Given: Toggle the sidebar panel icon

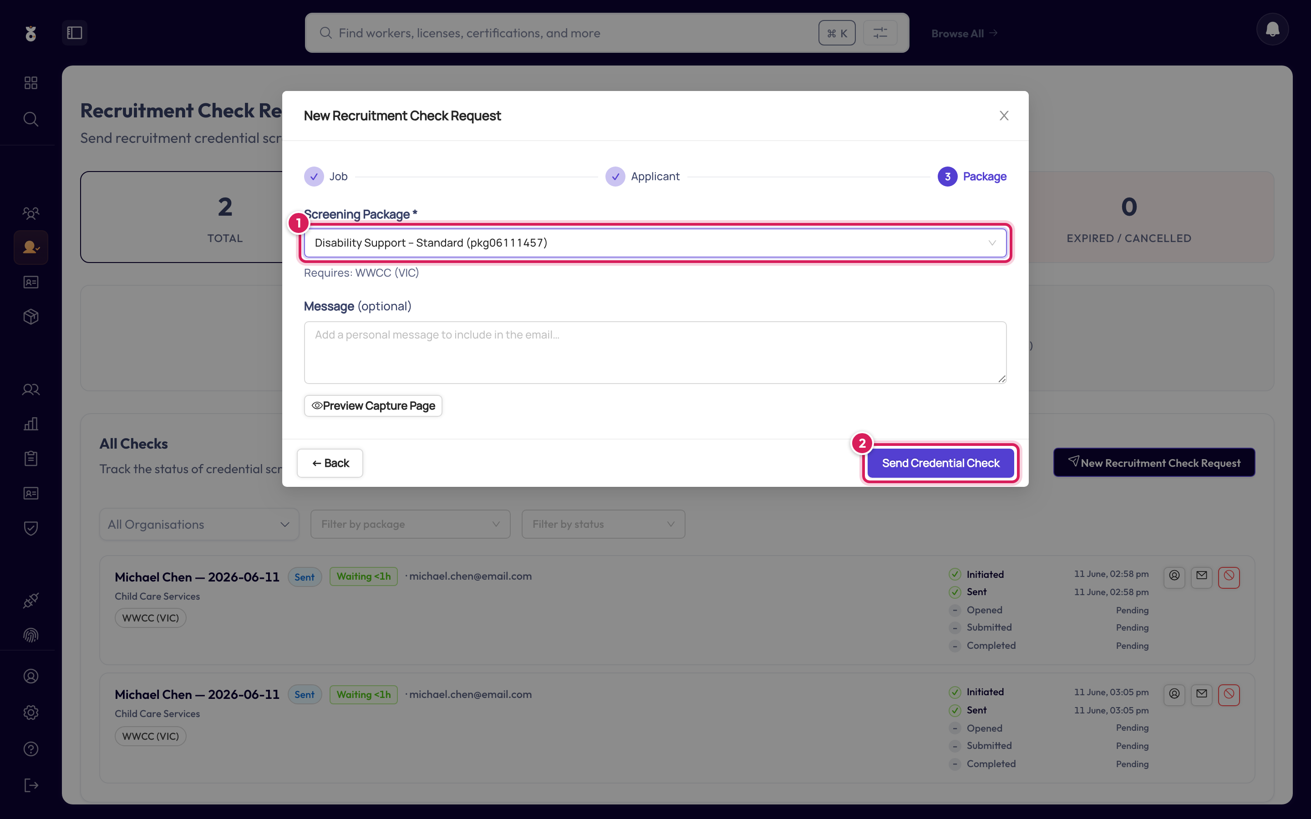Looking at the screenshot, I should 74,33.
